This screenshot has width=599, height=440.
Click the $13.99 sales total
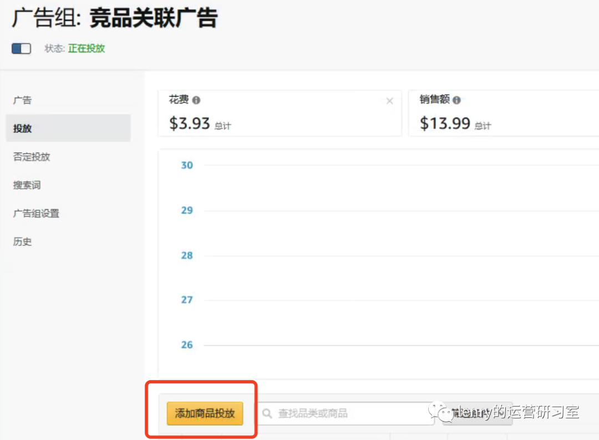(445, 123)
